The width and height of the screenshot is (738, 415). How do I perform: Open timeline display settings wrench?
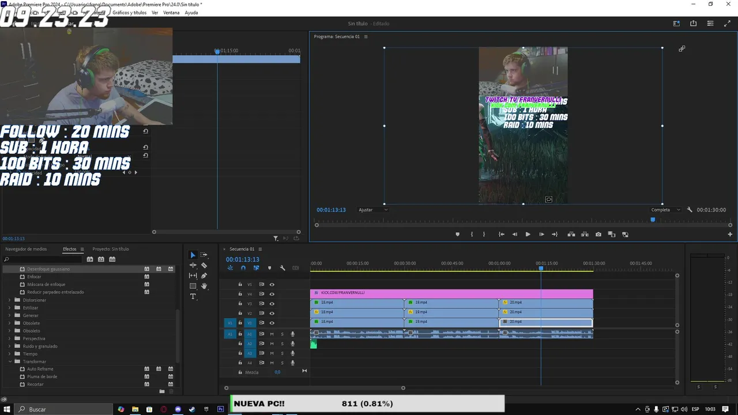pyautogui.click(x=283, y=268)
